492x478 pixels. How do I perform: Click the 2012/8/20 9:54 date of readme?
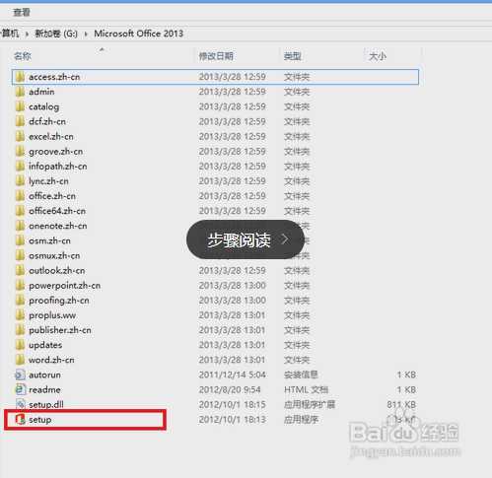[x=230, y=389]
